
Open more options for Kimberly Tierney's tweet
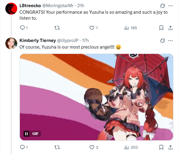[x=170, y=41]
